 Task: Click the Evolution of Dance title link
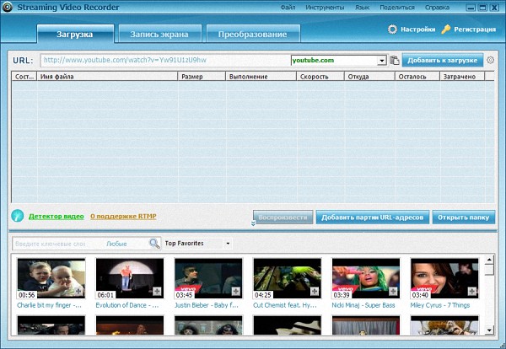point(127,305)
